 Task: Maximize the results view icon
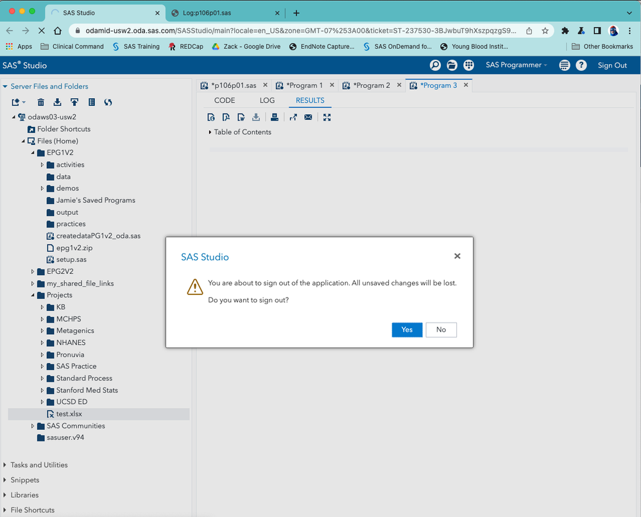pyautogui.click(x=327, y=117)
